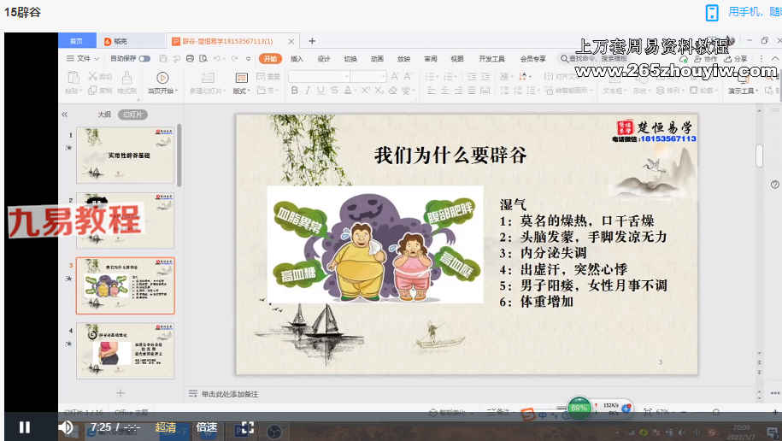Click the 用手机 phone link

pos(744,12)
